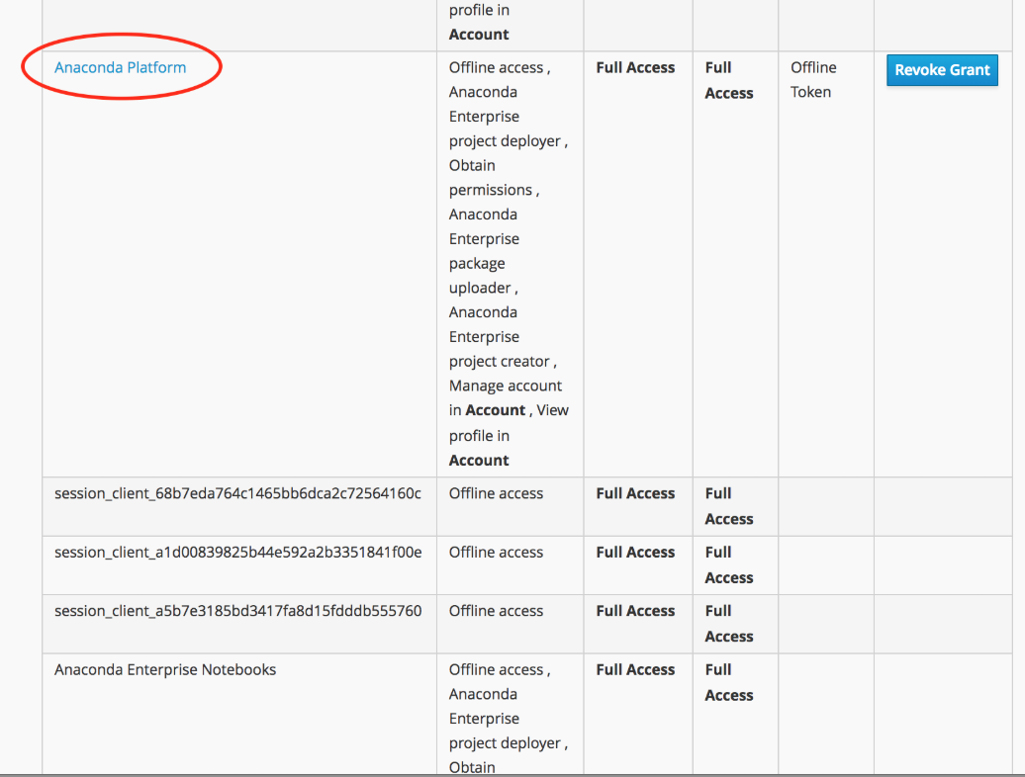
Task: Click first Full Access cell in session_client_a5b7 row
Action: (x=635, y=611)
